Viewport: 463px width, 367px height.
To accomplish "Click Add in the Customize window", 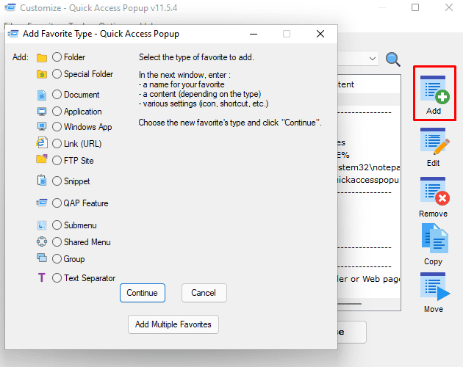I will click(434, 95).
